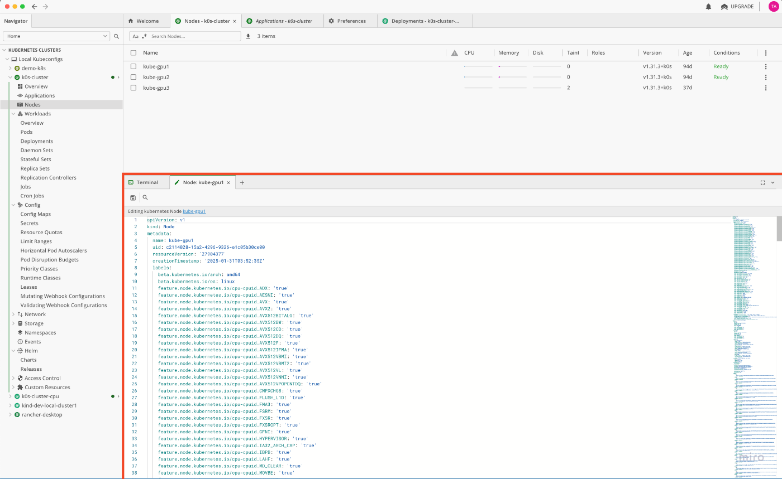
Task: Open Secrets under Config
Action: pyautogui.click(x=30, y=223)
